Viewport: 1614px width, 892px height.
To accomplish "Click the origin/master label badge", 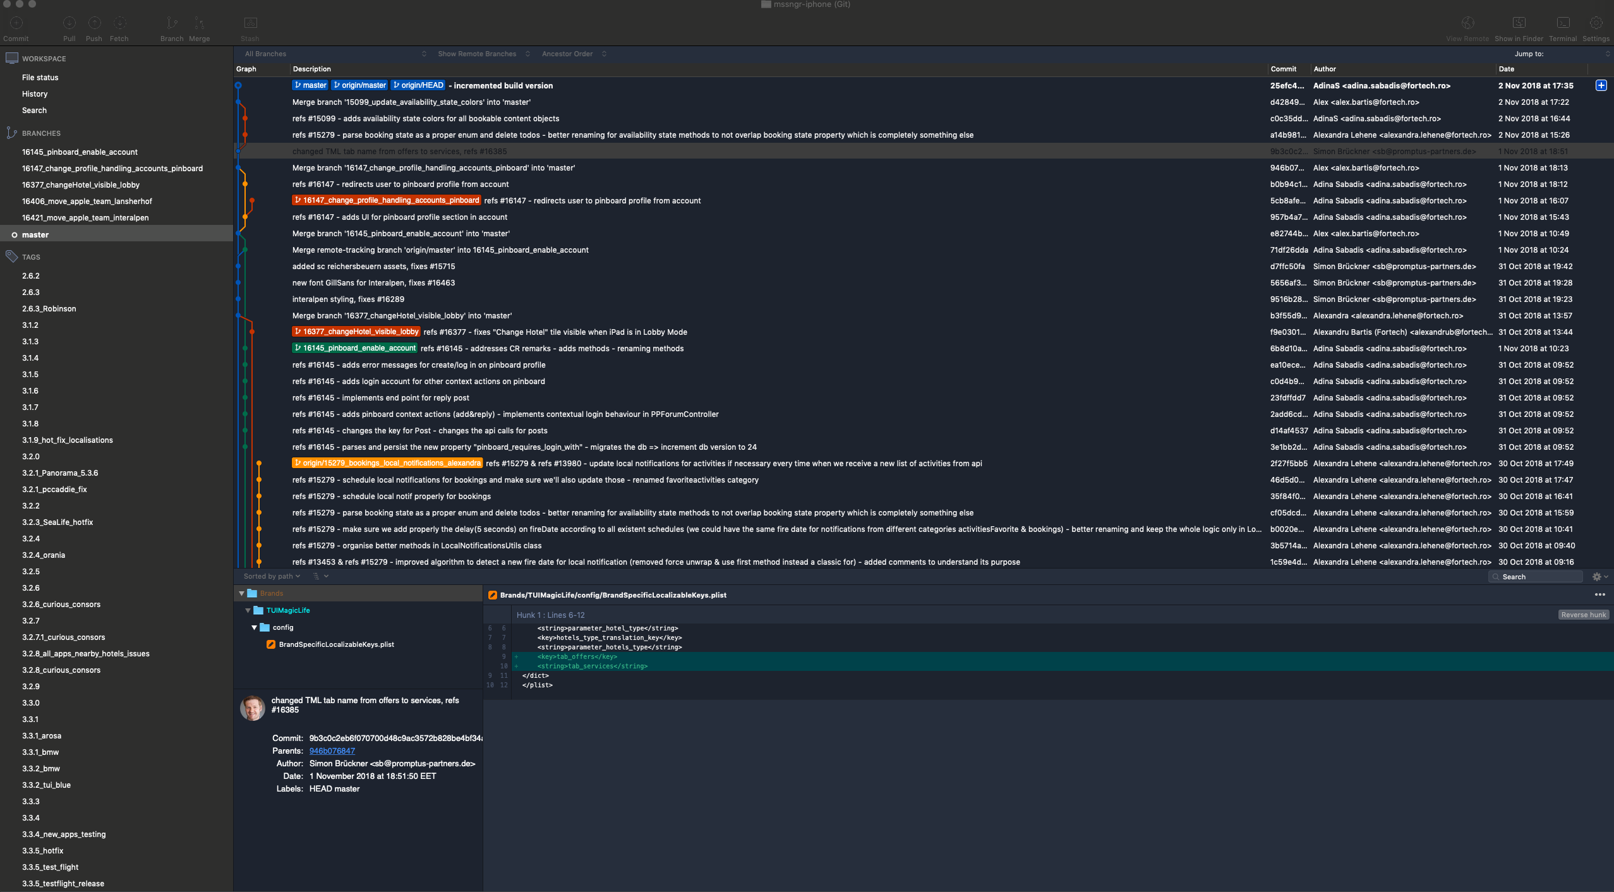I will (x=359, y=85).
